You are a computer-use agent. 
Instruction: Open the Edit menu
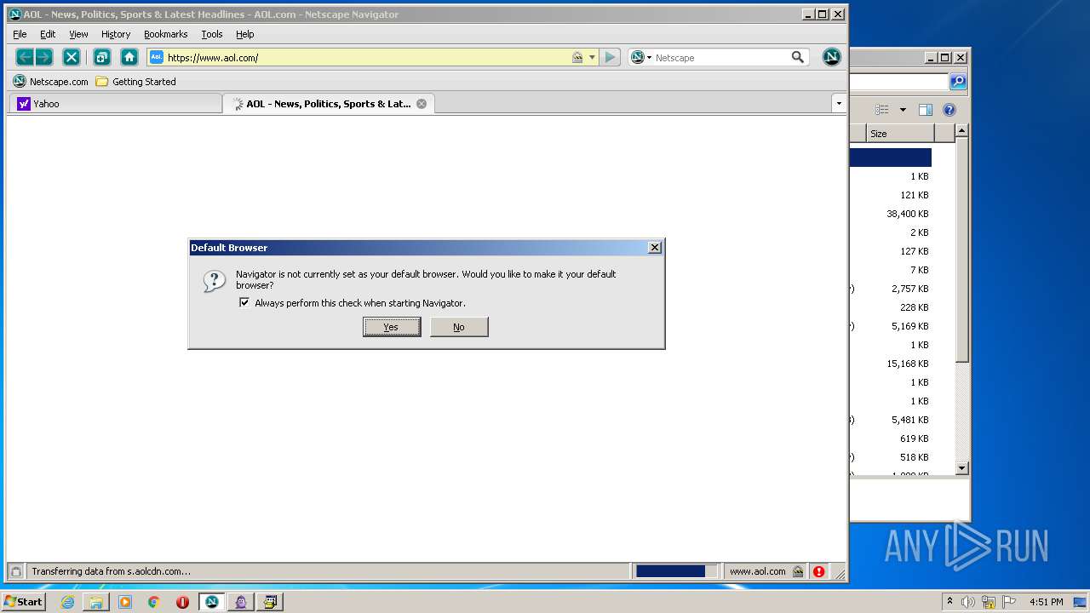click(x=48, y=34)
